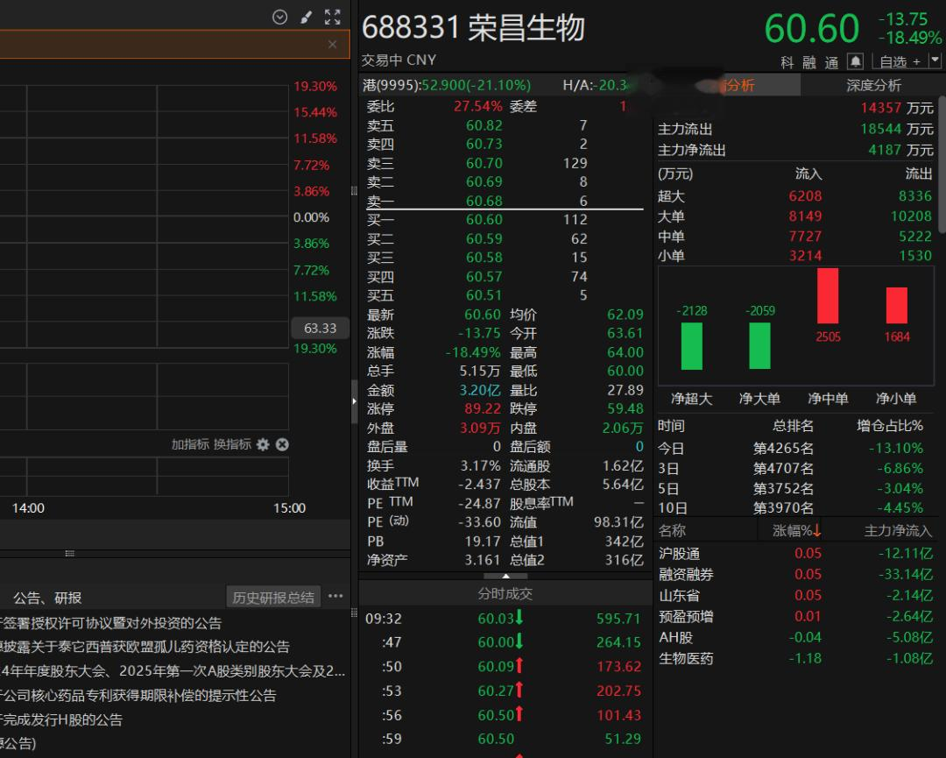This screenshot has height=758, width=946.
Task: Sort by 涨幅% column header
Action: (796, 530)
